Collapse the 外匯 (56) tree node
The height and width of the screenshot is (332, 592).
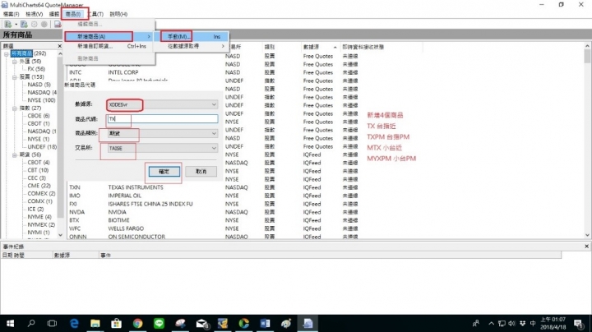14,62
